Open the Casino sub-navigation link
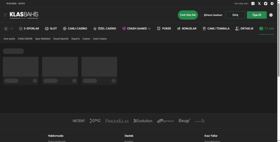The height and width of the screenshot is (142, 280). pos(86,39)
